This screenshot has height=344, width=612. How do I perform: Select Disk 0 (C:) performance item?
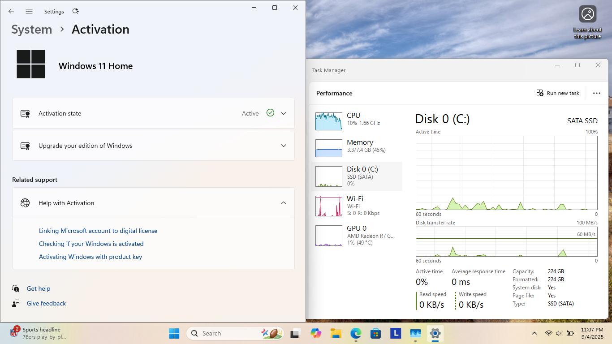[357, 176]
